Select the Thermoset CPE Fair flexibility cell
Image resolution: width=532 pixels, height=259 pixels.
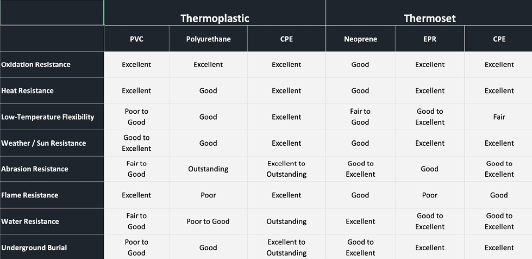[498, 117]
